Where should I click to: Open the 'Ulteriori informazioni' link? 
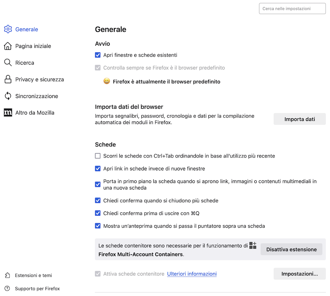(x=192, y=274)
